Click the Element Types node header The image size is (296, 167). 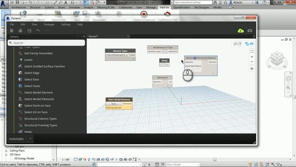click(120, 51)
